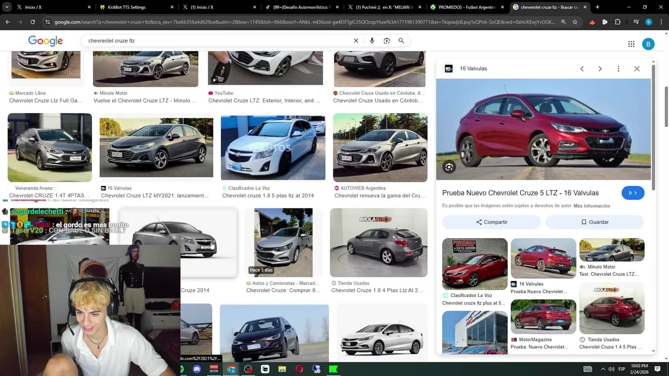Image resolution: width=669 pixels, height=376 pixels.
Task: Start voice search with the microphone icon
Action: click(372, 41)
